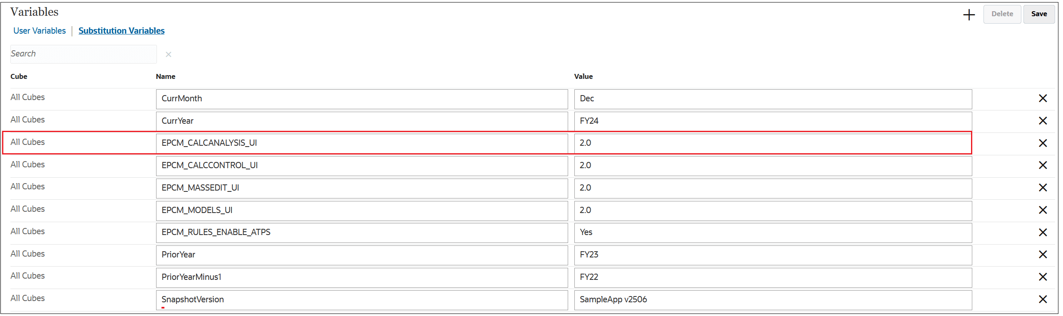Viewport: 1063px width, 316px height.
Task: Remove the PriorYearMinus1 variable
Action: pos(1043,277)
